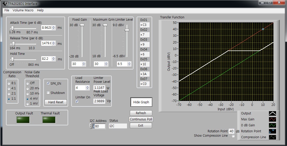Click the Fixed Gain value stepper
This screenshot has width=287, height=146.
84,64
